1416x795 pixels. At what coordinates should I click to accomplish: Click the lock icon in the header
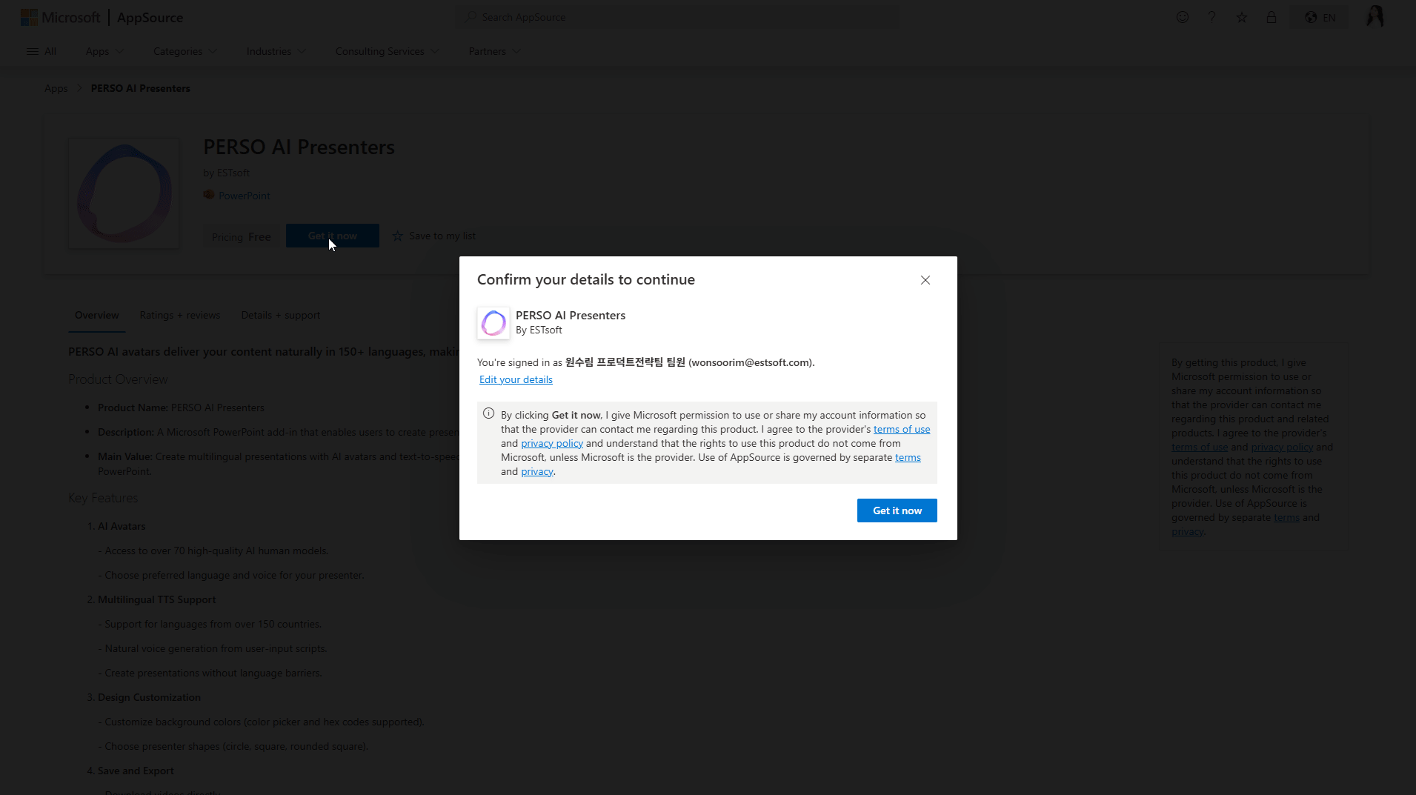point(1272,17)
